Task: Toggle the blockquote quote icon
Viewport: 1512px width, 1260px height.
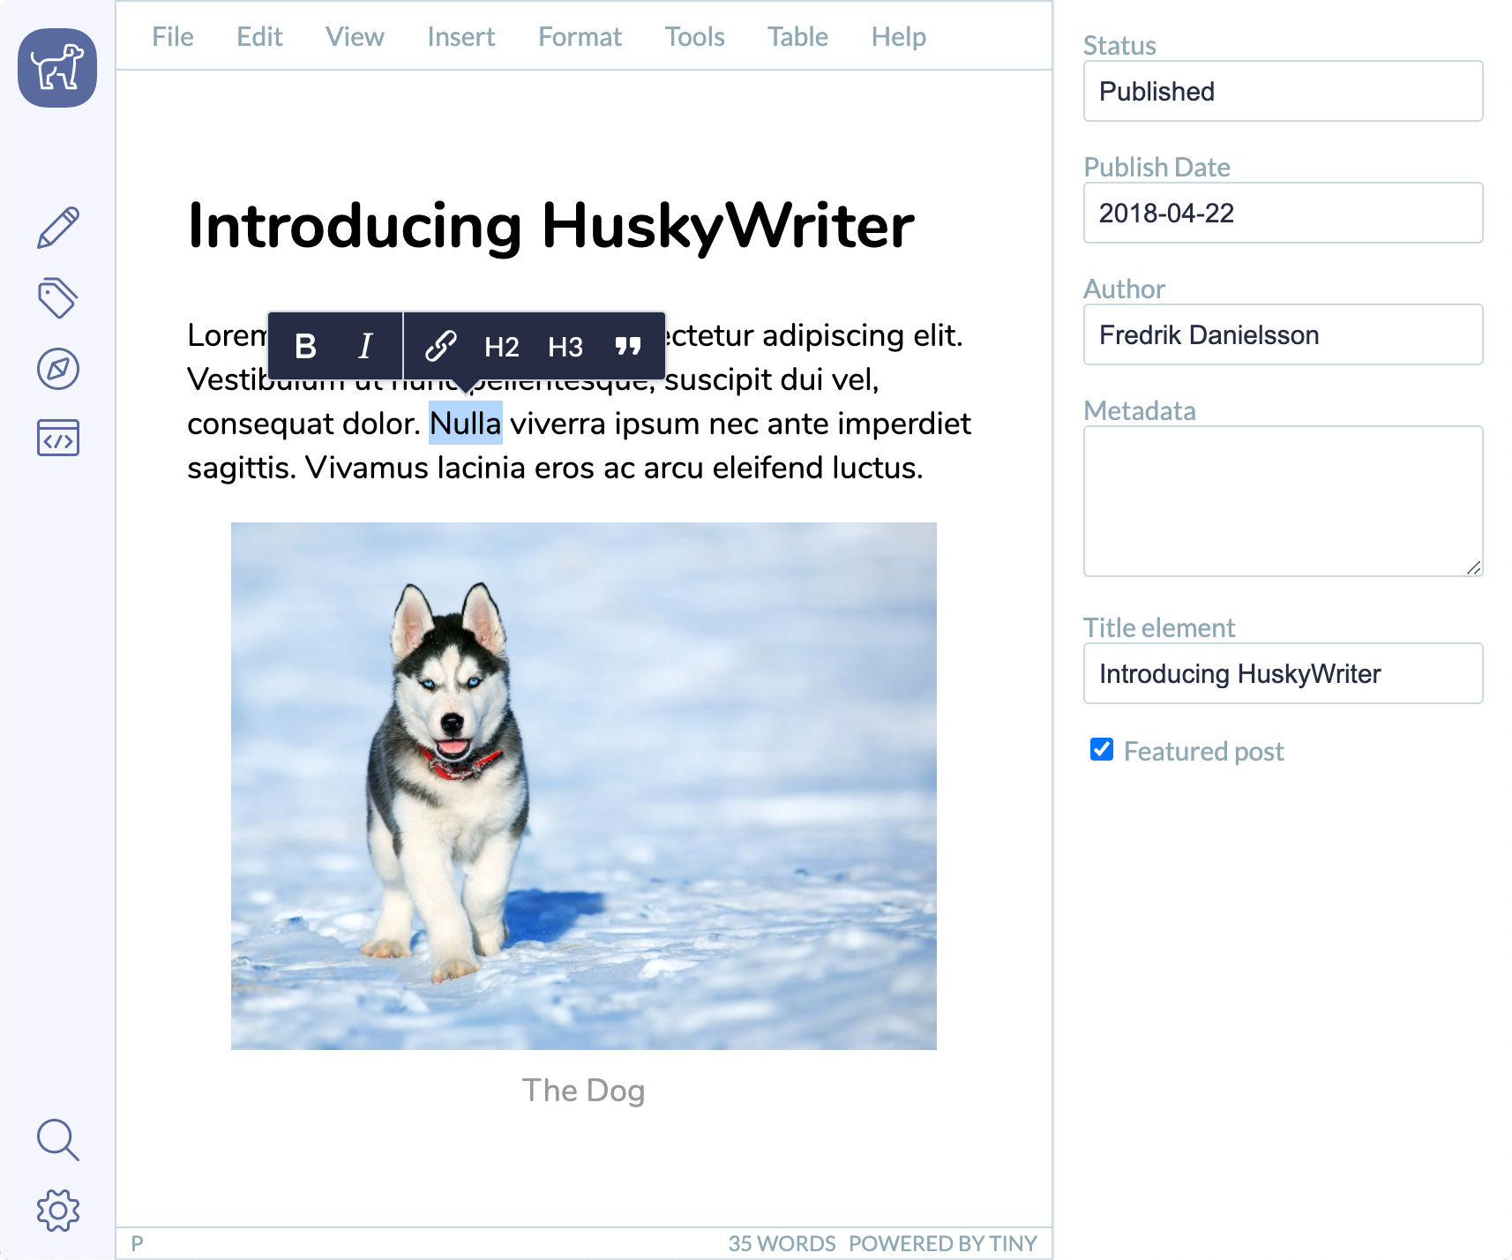Action: tap(628, 347)
